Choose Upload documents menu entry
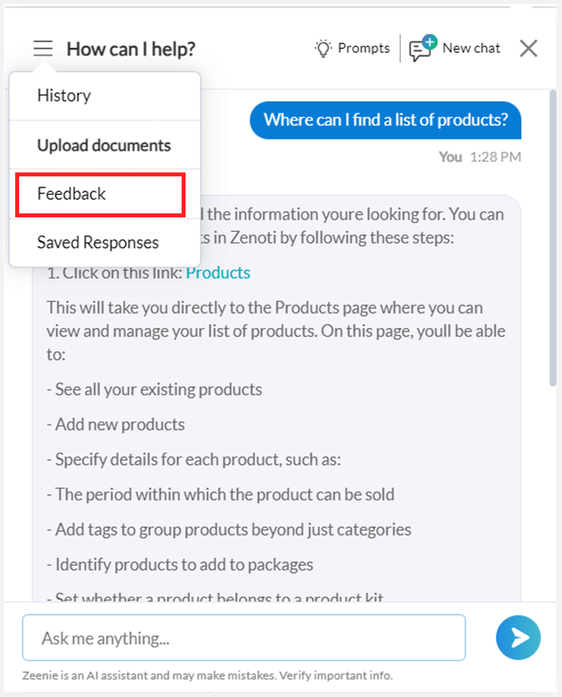This screenshot has width=562, height=697. tap(105, 145)
